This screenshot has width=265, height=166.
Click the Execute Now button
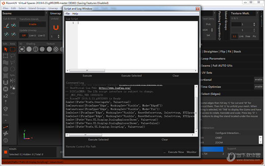[x=176, y=152]
